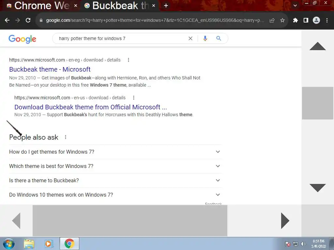
Task: Click the vertical scrollbar thumb
Action: 318,103
